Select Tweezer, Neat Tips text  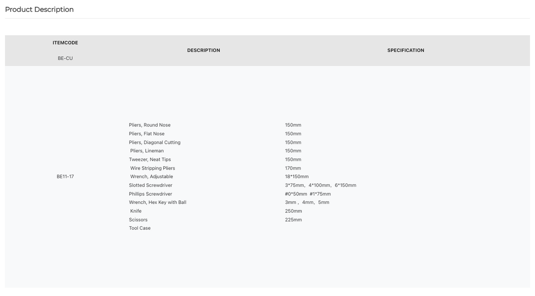pyautogui.click(x=150, y=159)
